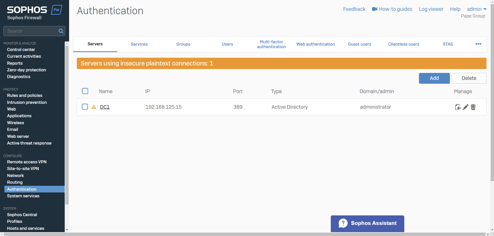Click the warning triangle beside DC1
Screen dimensions: 494x236
point(94,107)
